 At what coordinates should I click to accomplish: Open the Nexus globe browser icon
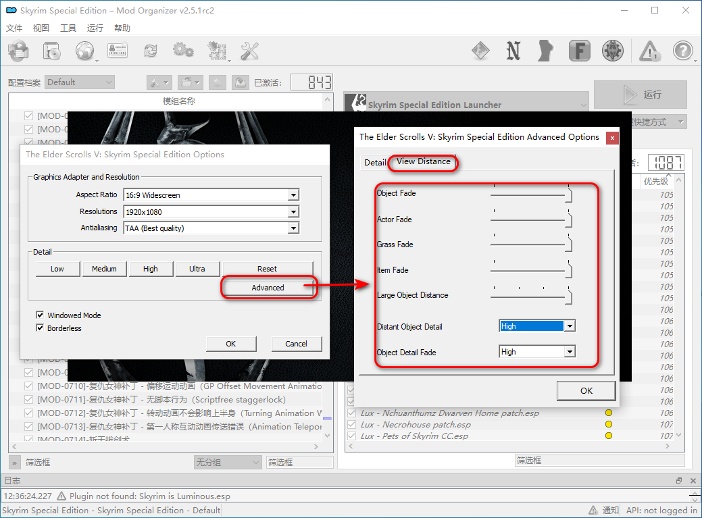[85, 51]
